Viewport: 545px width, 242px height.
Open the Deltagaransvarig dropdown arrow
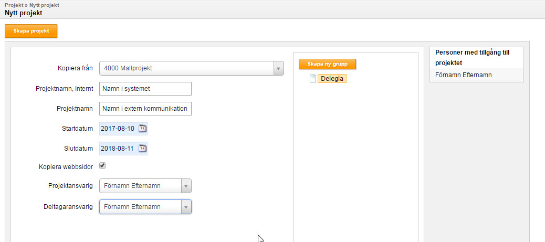186,207
